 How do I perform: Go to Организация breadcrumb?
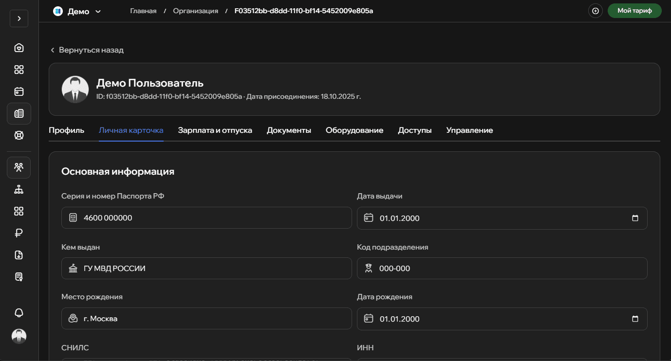[195, 11]
